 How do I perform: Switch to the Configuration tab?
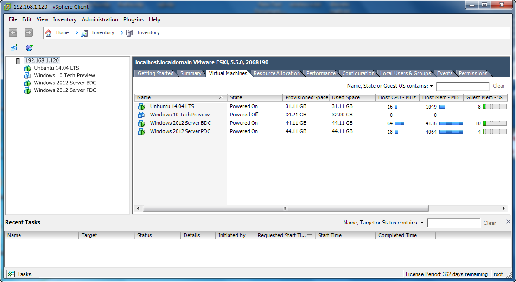[358, 73]
